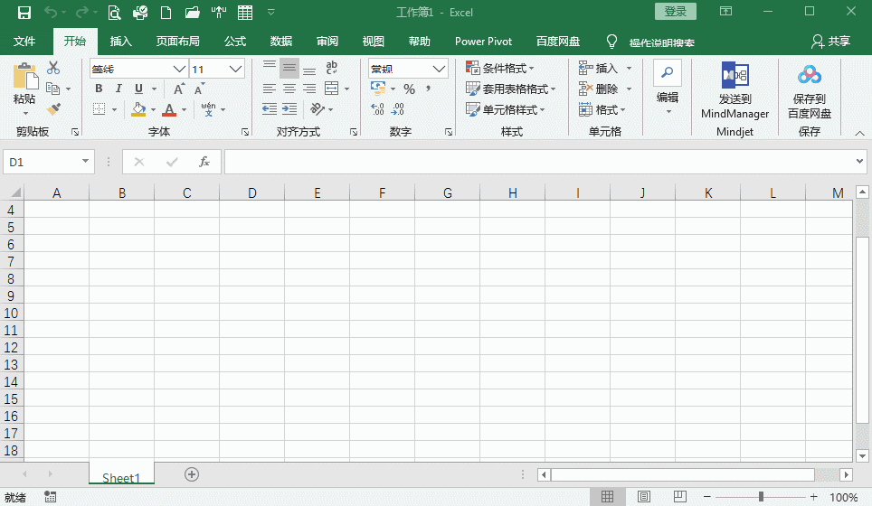872x506 pixels.
Task: Save the workbook from the quick access toolbar
Action: pyautogui.click(x=24, y=13)
